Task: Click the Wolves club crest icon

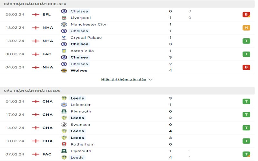Action: pos(64,71)
